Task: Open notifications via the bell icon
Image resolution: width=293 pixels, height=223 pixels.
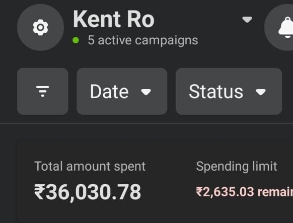Action: click(x=286, y=28)
